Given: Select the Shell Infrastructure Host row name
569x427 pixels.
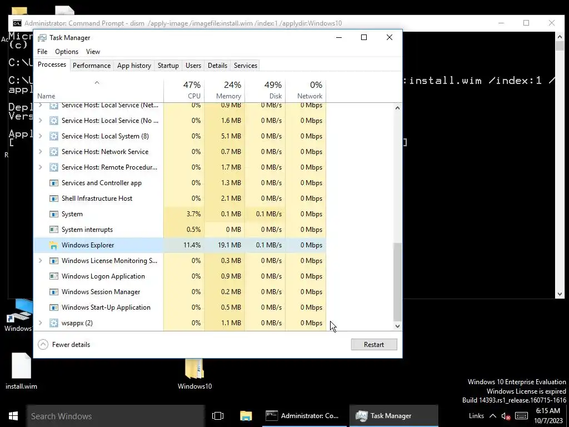Looking at the screenshot, I should coord(97,198).
